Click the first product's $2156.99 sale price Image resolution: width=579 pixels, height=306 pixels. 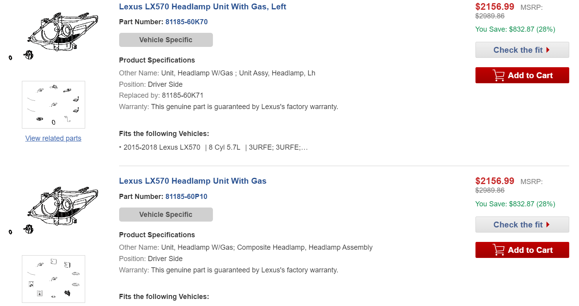pyautogui.click(x=495, y=7)
